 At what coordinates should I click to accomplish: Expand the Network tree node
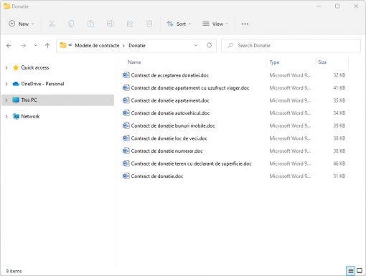pyautogui.click(x=6, y=117)
